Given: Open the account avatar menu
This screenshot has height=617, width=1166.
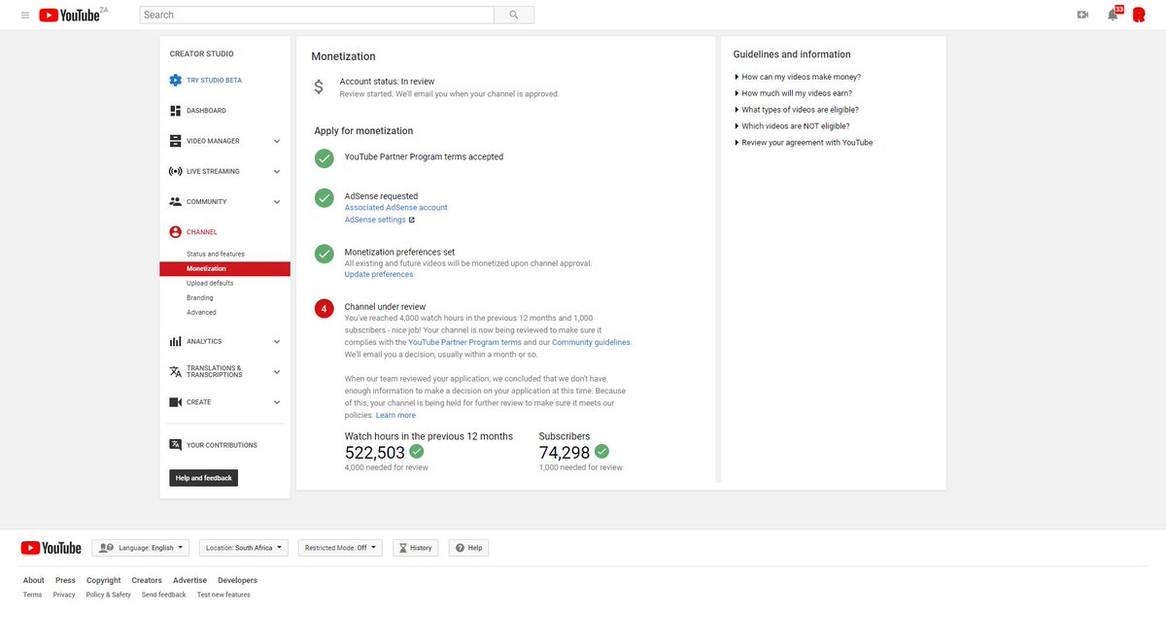Looking at the screenshot, I should (1139, 15).
